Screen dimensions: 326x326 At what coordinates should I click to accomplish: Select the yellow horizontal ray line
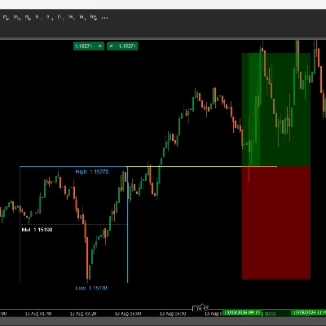click(x=201, y=166)
